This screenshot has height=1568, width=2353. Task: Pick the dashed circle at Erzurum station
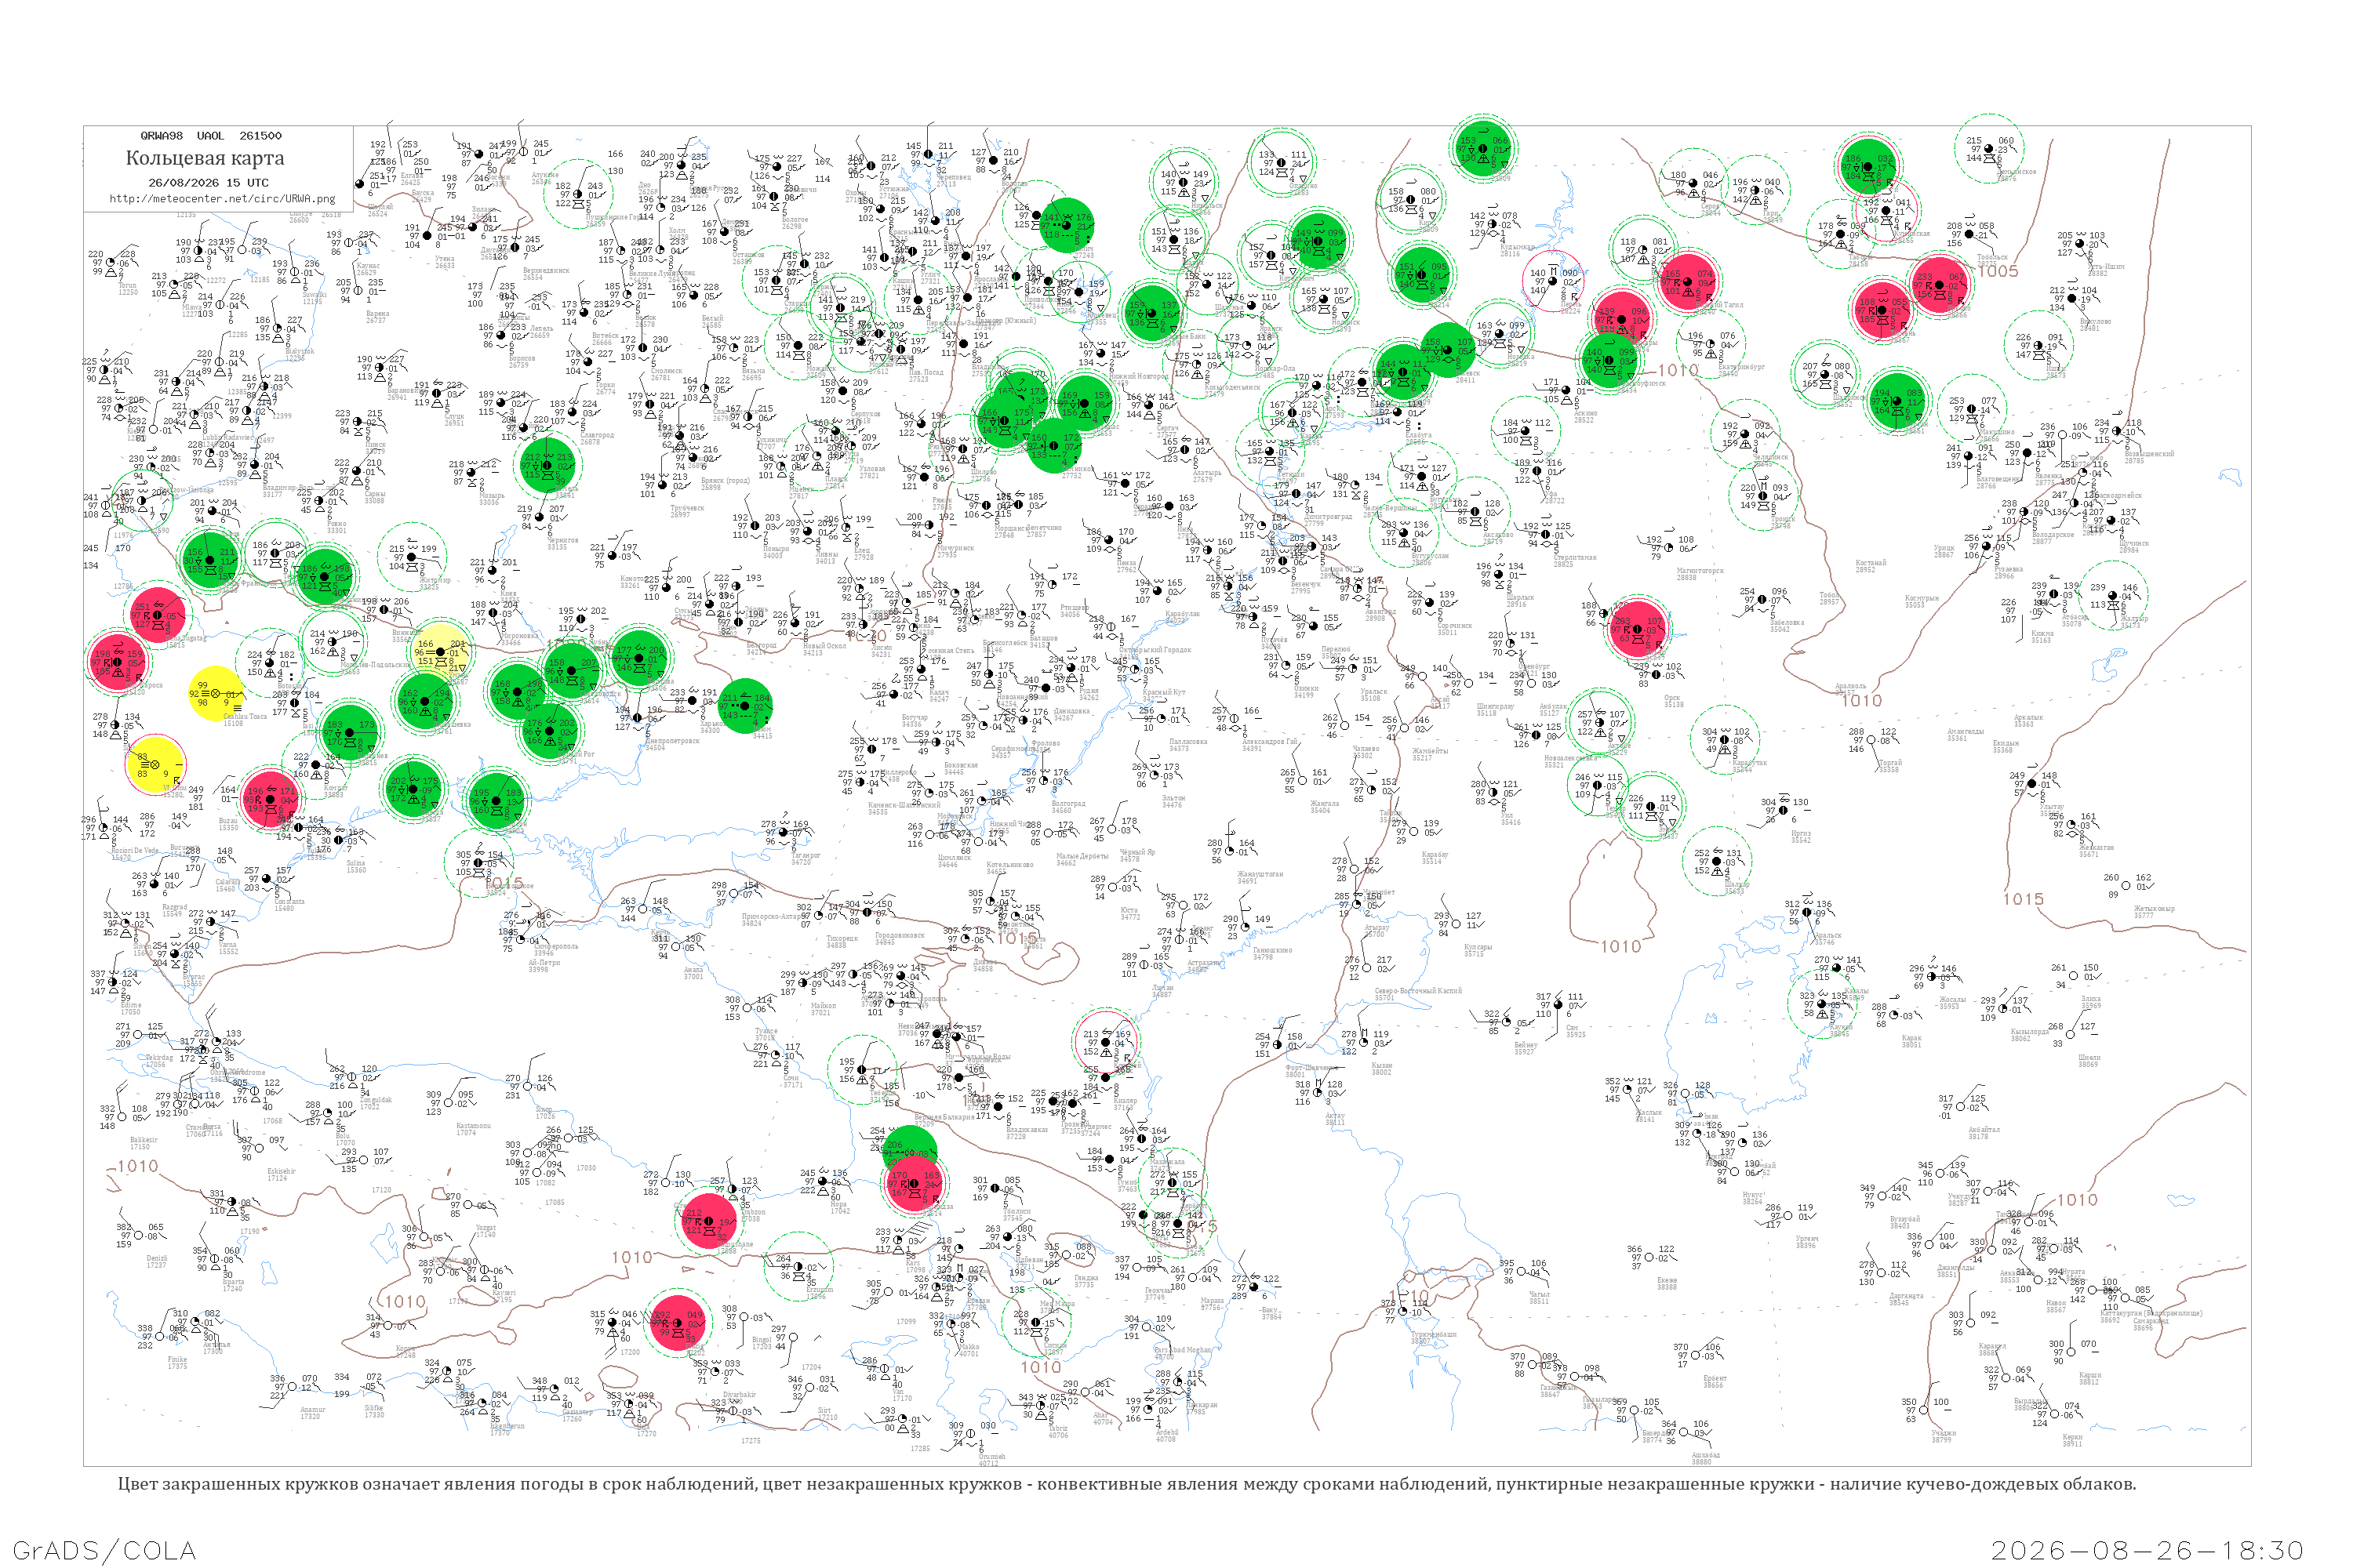(798, 1267)
